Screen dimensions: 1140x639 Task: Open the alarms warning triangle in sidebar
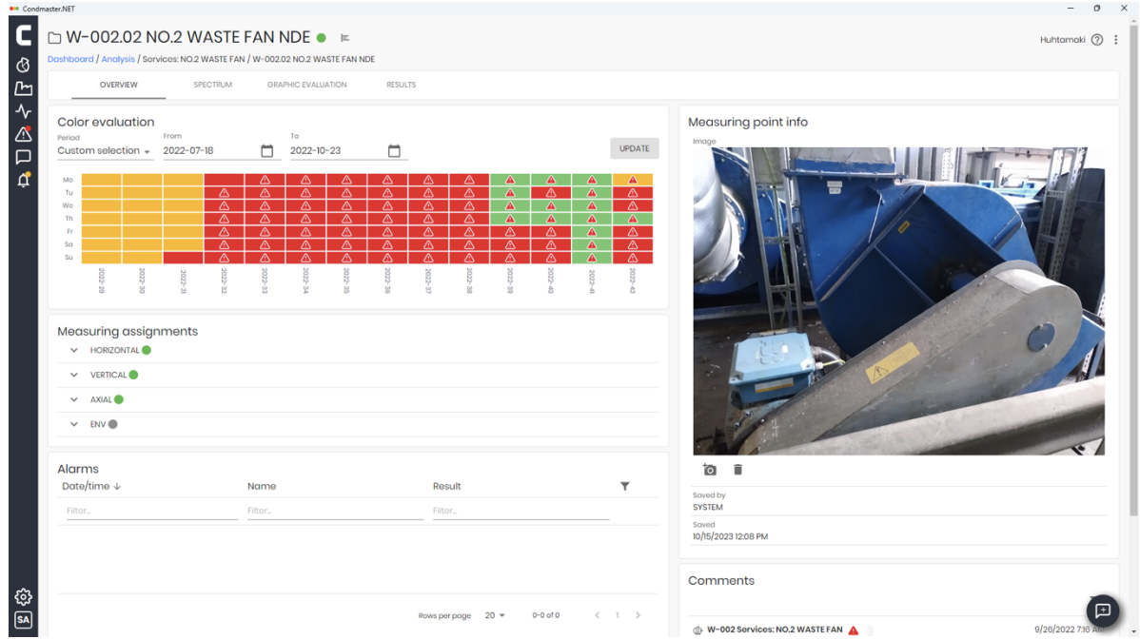coord(23,134)
